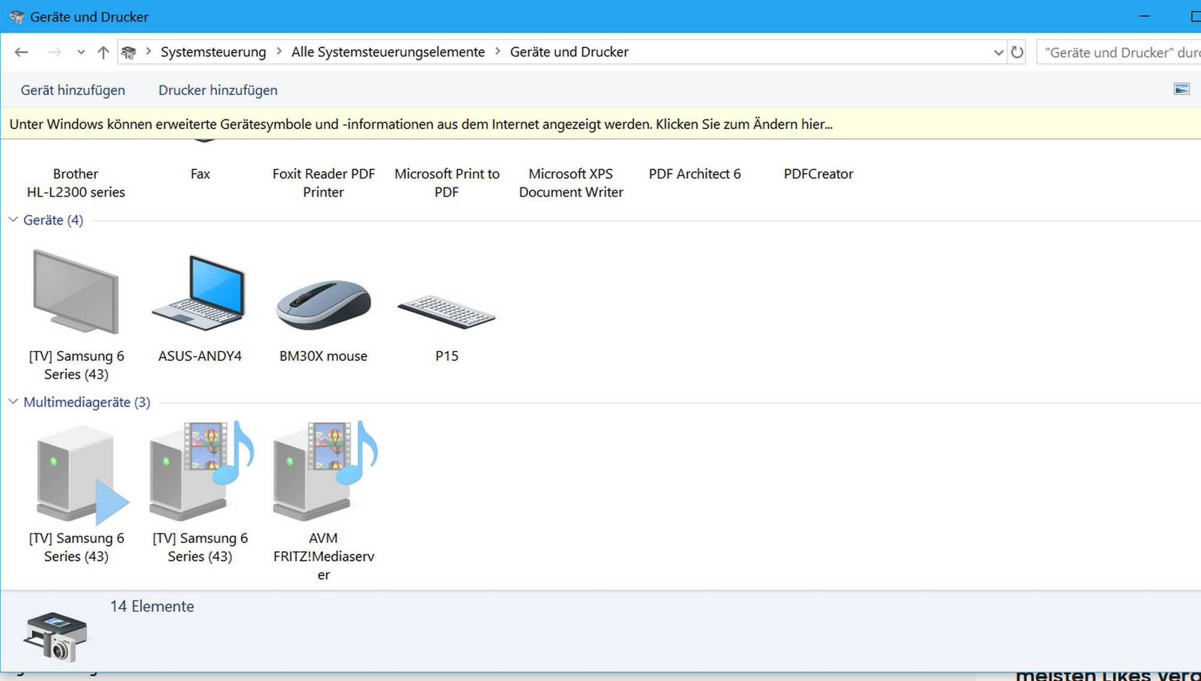This screenshot has width=1201, height=681.
Task: Collapse the Geräte (4) group
Action: click(13, 220)
